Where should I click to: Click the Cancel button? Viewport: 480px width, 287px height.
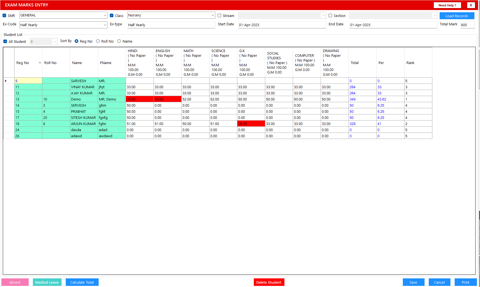439,282
